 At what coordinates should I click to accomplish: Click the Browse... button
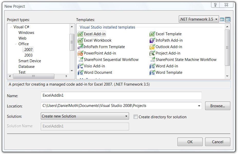[x=217, y=106]
